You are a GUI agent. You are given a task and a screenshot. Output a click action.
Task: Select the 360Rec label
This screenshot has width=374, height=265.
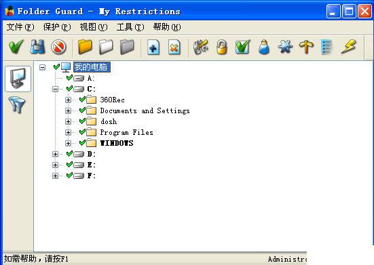click(113, 100)
